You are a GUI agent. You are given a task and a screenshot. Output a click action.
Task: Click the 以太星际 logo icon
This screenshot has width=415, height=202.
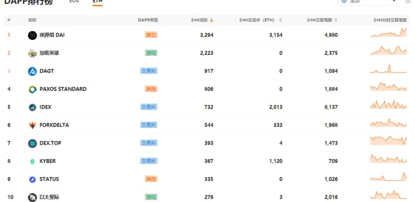coord(33,197)
